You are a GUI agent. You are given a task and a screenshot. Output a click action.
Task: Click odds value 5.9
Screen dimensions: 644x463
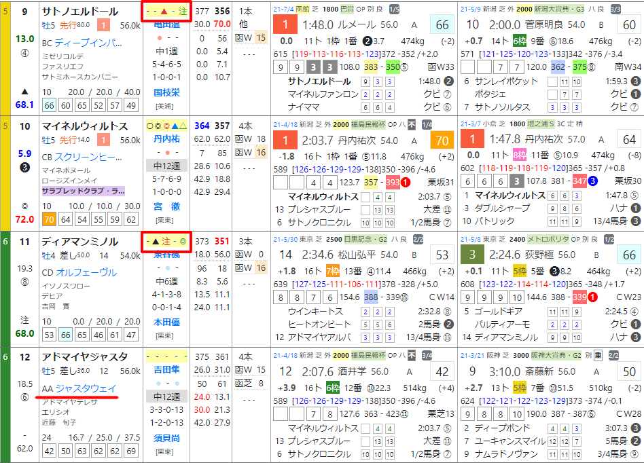pos(24,153)
